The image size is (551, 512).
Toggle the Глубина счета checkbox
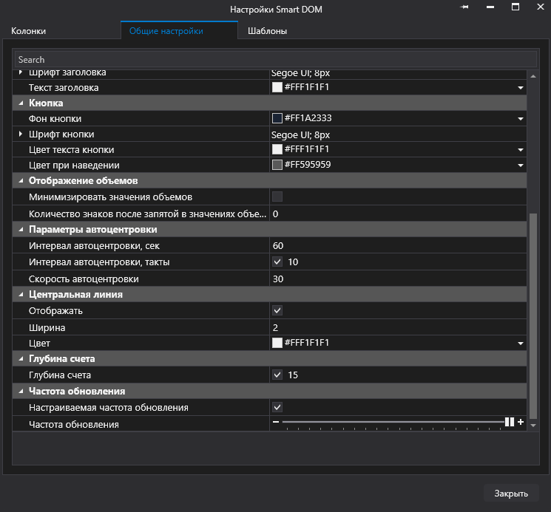pos(277,375)
